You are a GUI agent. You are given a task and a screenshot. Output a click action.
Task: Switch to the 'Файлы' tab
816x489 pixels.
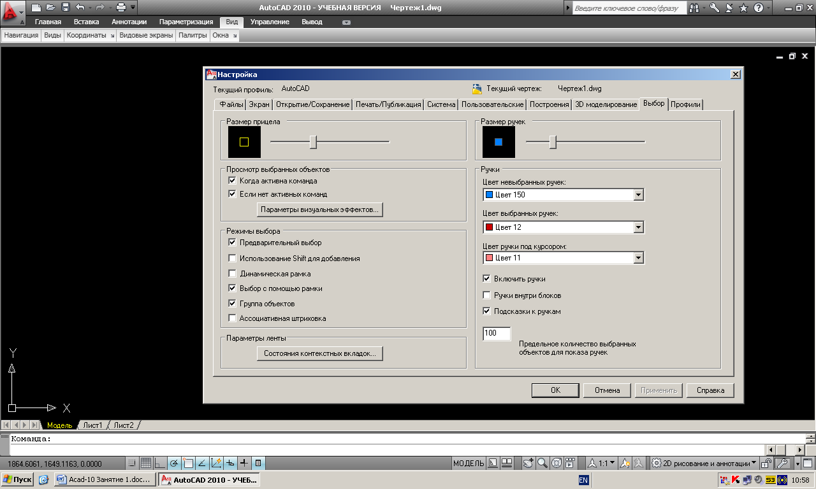pos(231,104)
